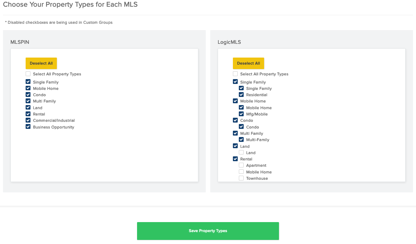Uncheck Business Opportunity checkbox
This screenshot has height=244, width=416.
click(x=28, y=127)
